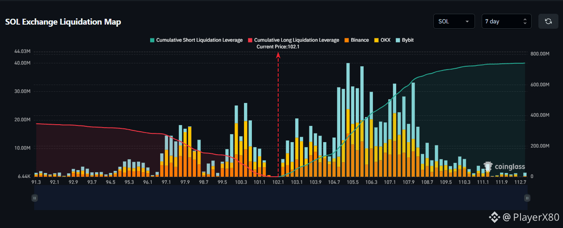Screen dimensions: 563x228
Task: Toggle OKX series legend item
Action: (x=382, y=40)
